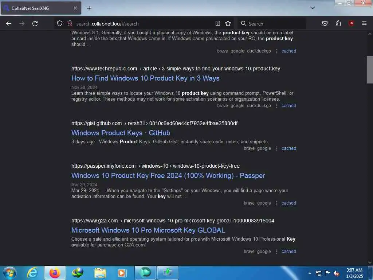The width and height of the screenshot is (373, 280).
Task: Switch to Firefox in the taskbar
Action: coord(55,273)
